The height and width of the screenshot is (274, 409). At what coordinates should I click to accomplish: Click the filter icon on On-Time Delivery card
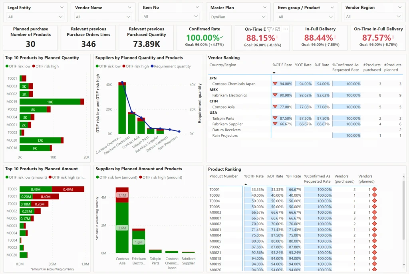pos(270,29)
